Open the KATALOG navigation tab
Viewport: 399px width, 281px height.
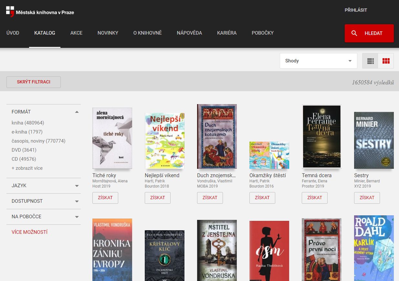click(x=45, y=33)
